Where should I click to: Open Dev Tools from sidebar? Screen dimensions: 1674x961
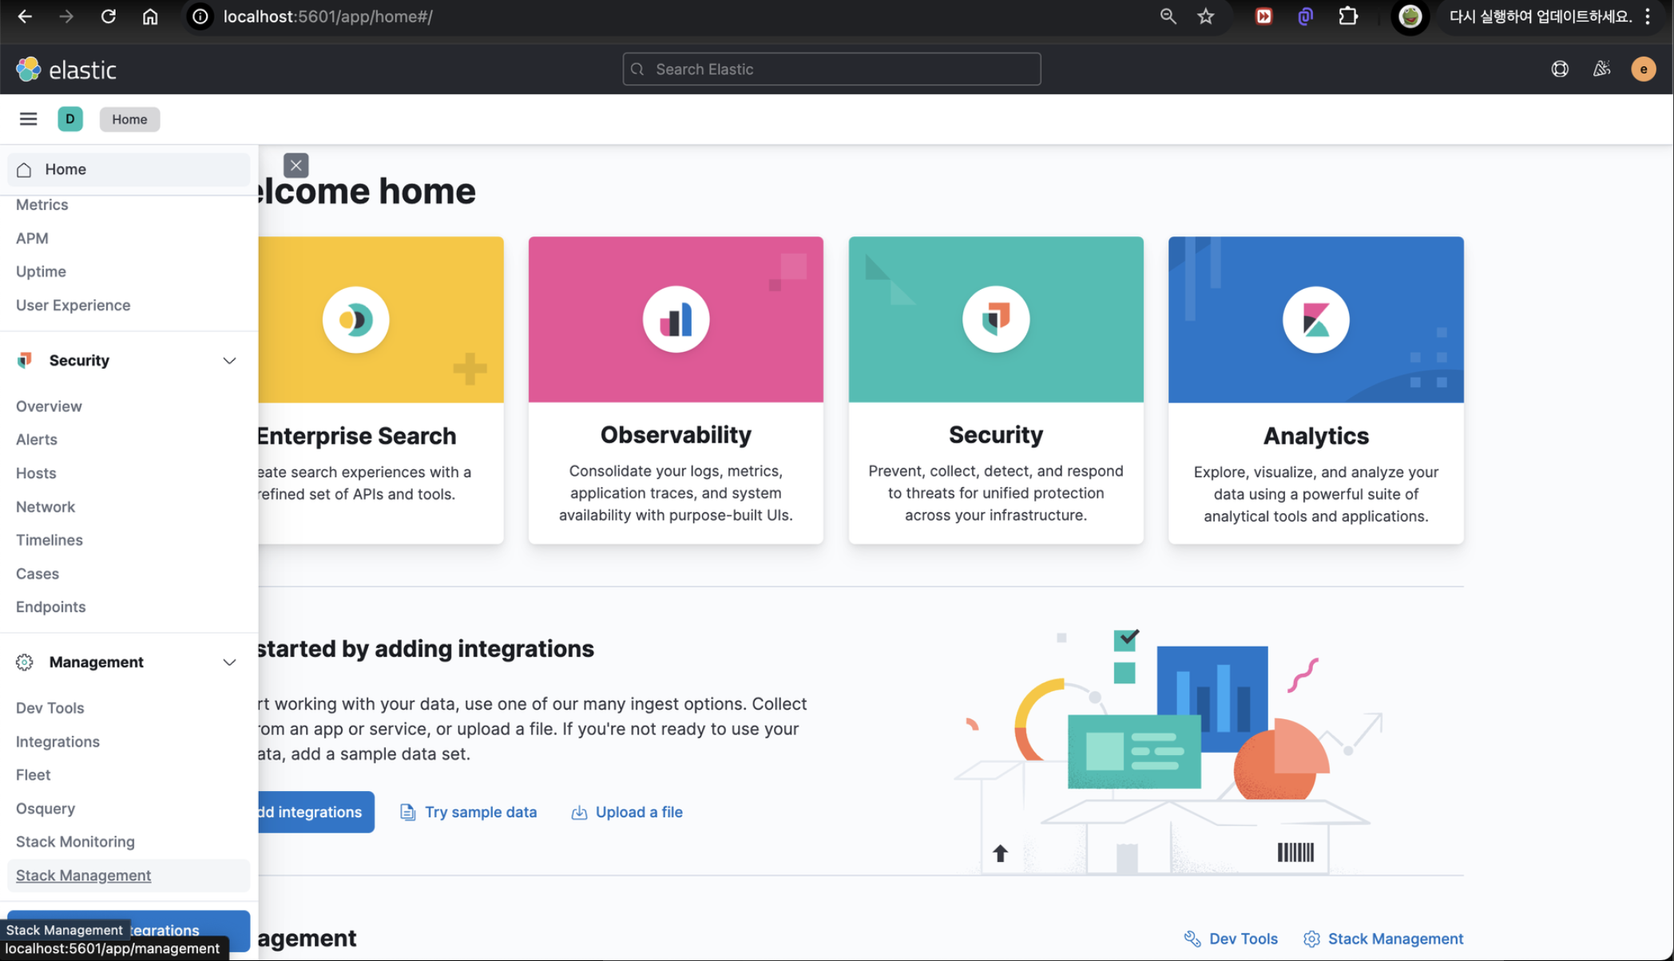click(50, 708)
